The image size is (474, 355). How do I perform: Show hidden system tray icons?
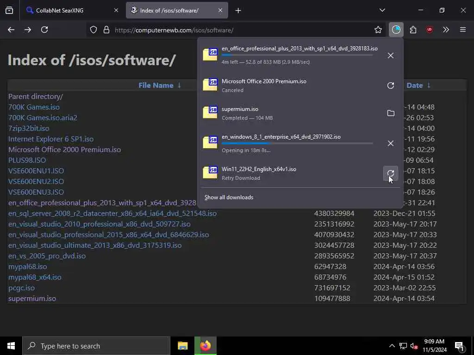click(x=392, y=346)
